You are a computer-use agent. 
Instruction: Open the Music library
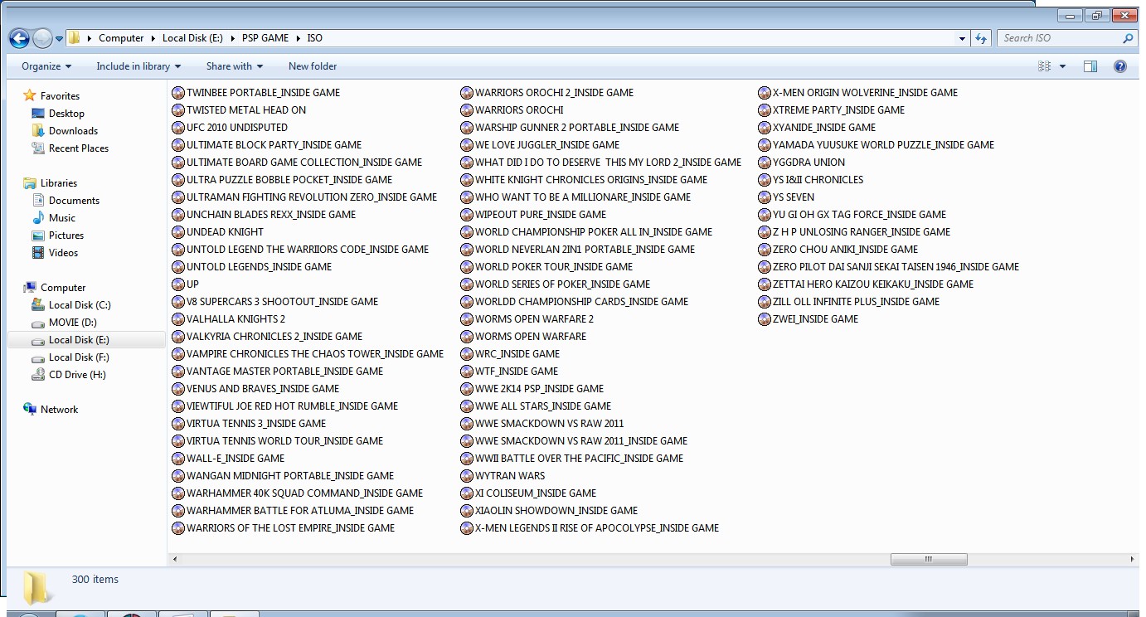point(62,218)
